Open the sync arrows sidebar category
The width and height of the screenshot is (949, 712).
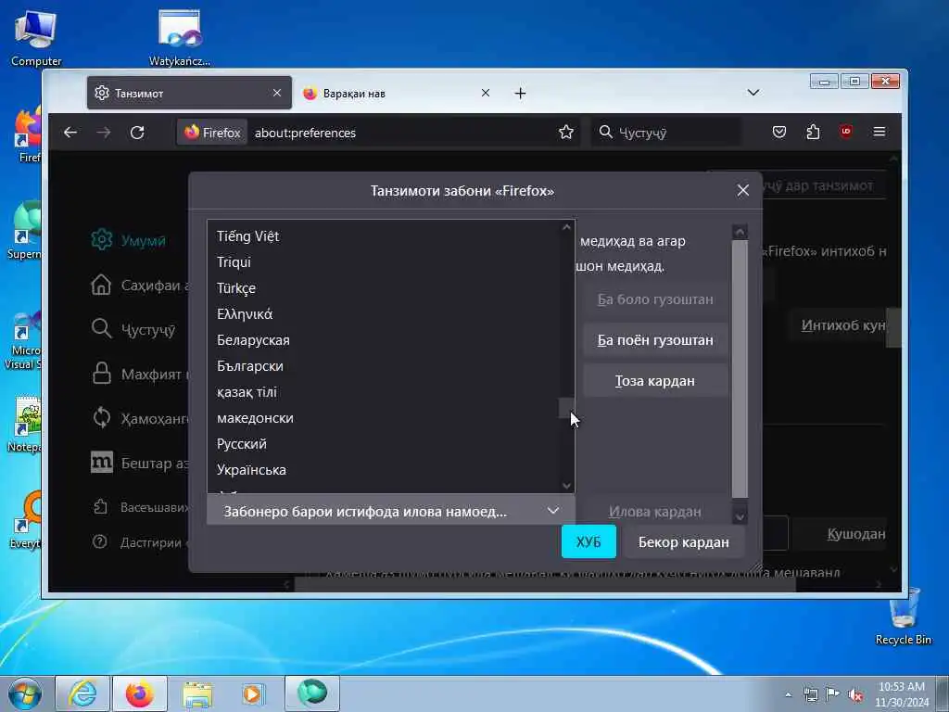(x=101, y=418)
